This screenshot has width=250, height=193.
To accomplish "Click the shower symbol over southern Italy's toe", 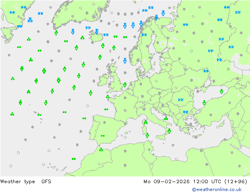I will [x=169, y=131].
